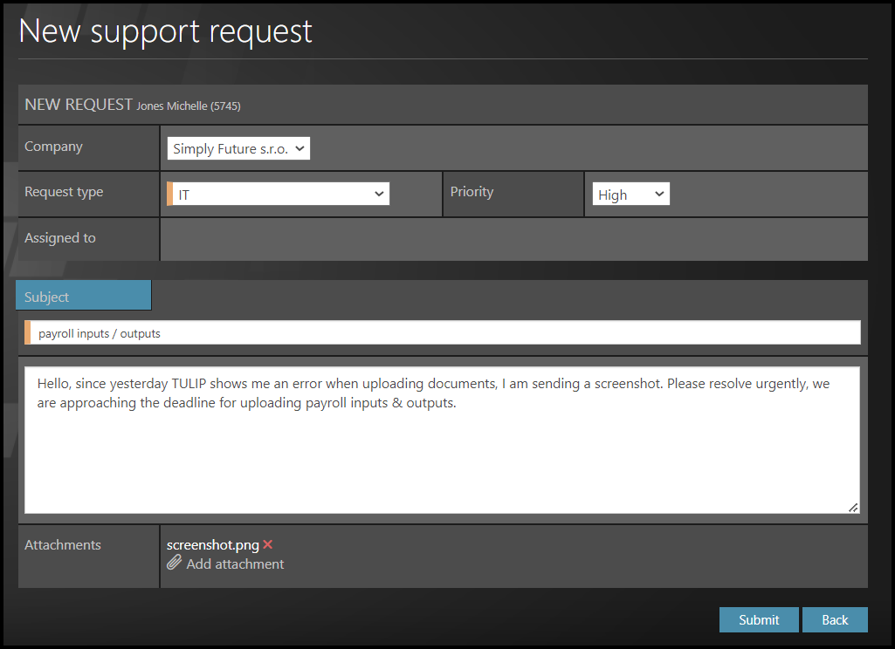This screenshot has height=649, width=895.
Task: Open the Company dropdown
Action: (x=238, y=149)
